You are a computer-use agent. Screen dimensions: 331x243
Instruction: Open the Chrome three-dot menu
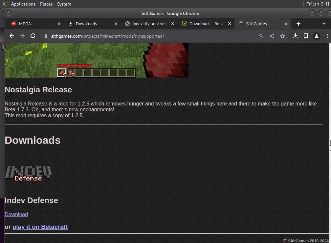point(327,36)
